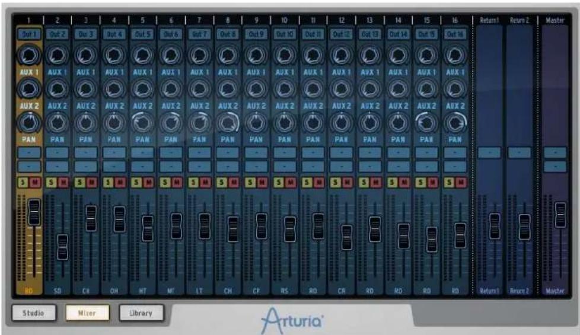Click the channel 5 volume fader handle
The height and width of the screenshot is (335, 580).
[148, 228]
